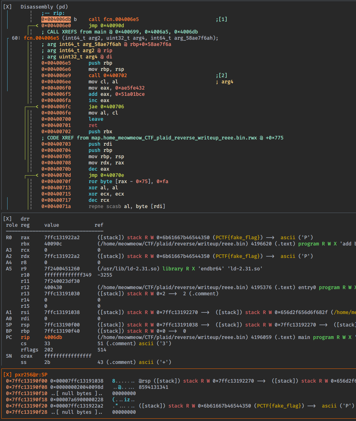Screen dimensions: 356x421
Task: Close the pxr256@r:SP panel via [X]
Action: (7, 375)
